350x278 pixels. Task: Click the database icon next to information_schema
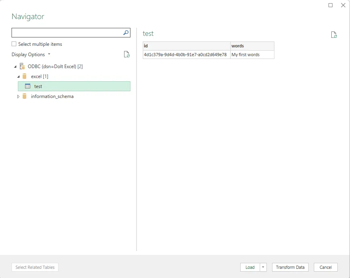[x=24, y=96]
